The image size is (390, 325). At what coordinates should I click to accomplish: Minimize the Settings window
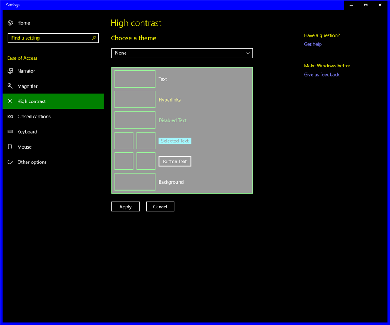(x=351, y=5)
